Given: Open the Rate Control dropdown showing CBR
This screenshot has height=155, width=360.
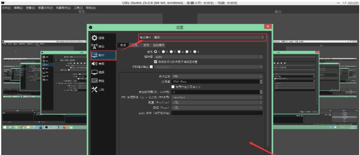Looking at the screenshot, I should [217, 76].
